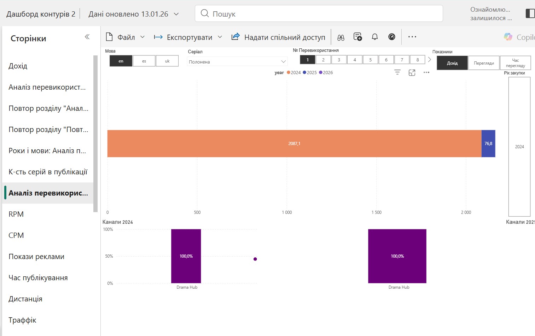Select reuse number 1

click(x=308, y=60)
